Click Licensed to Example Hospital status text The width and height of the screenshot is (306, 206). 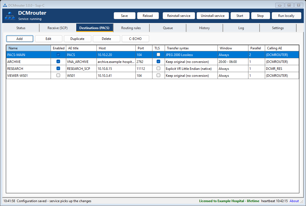click(229, 201)
